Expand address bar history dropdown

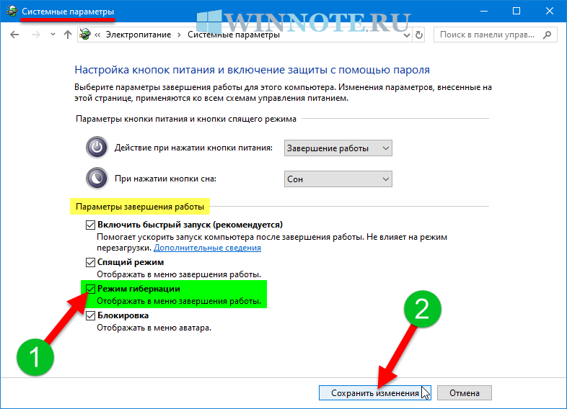(x=406, y=35)
